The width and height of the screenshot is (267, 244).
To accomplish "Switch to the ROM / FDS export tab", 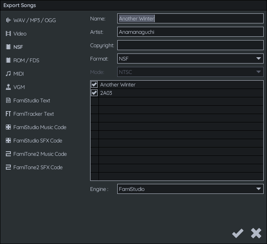I will [23, 60].
